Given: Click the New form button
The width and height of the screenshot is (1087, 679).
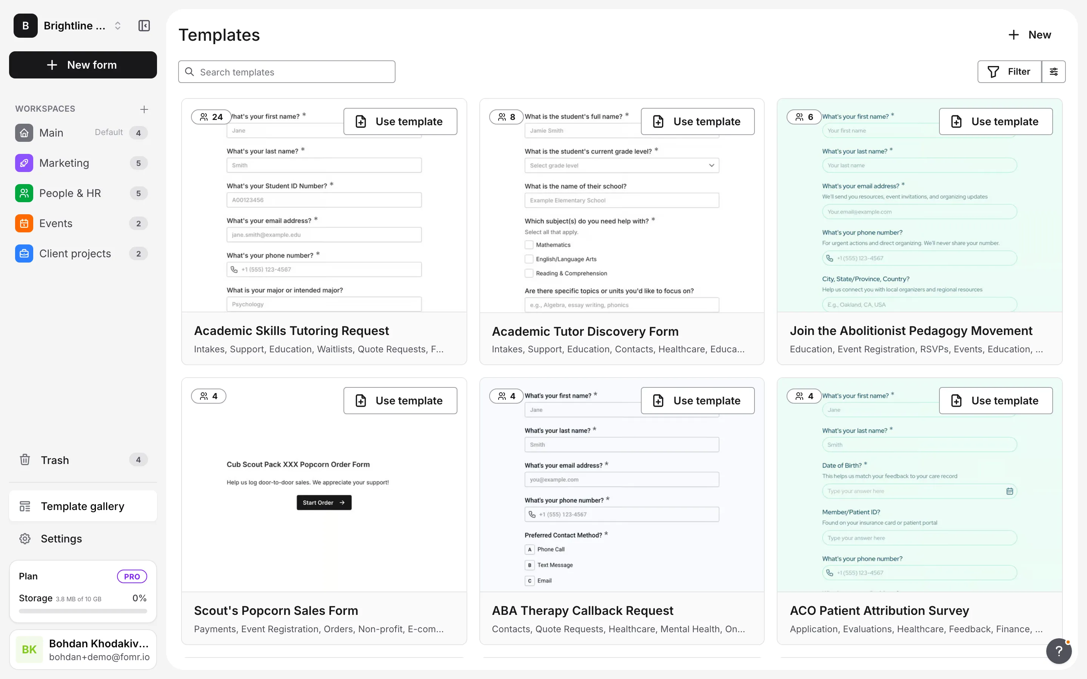Looking at the screenshot, I should tap(83, 65).
